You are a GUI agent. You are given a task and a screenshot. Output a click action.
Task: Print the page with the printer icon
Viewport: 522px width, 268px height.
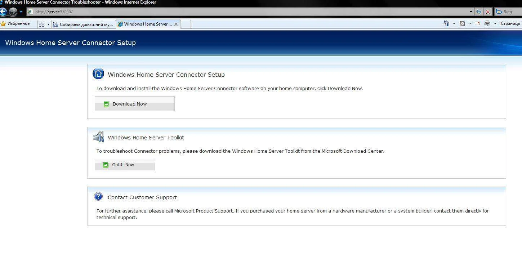click(487, 23)
